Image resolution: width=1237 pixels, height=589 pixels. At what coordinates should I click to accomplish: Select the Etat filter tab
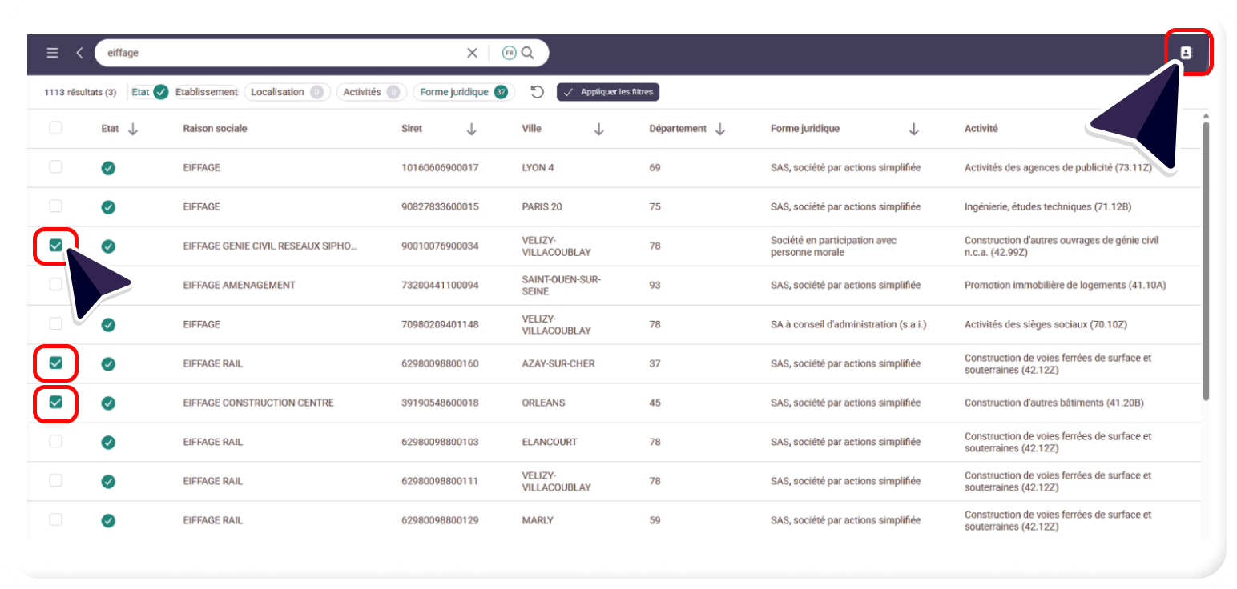tap(149, 92)
